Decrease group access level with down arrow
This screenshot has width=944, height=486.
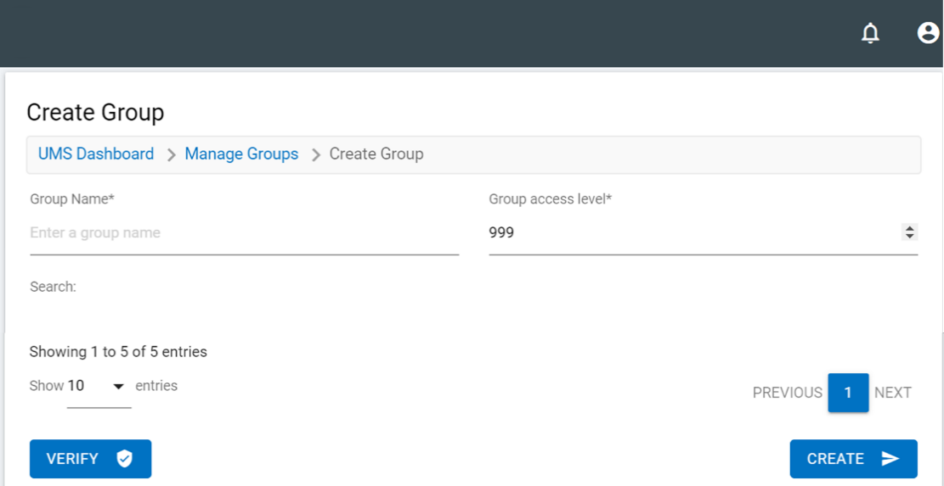tap(910, 236)
